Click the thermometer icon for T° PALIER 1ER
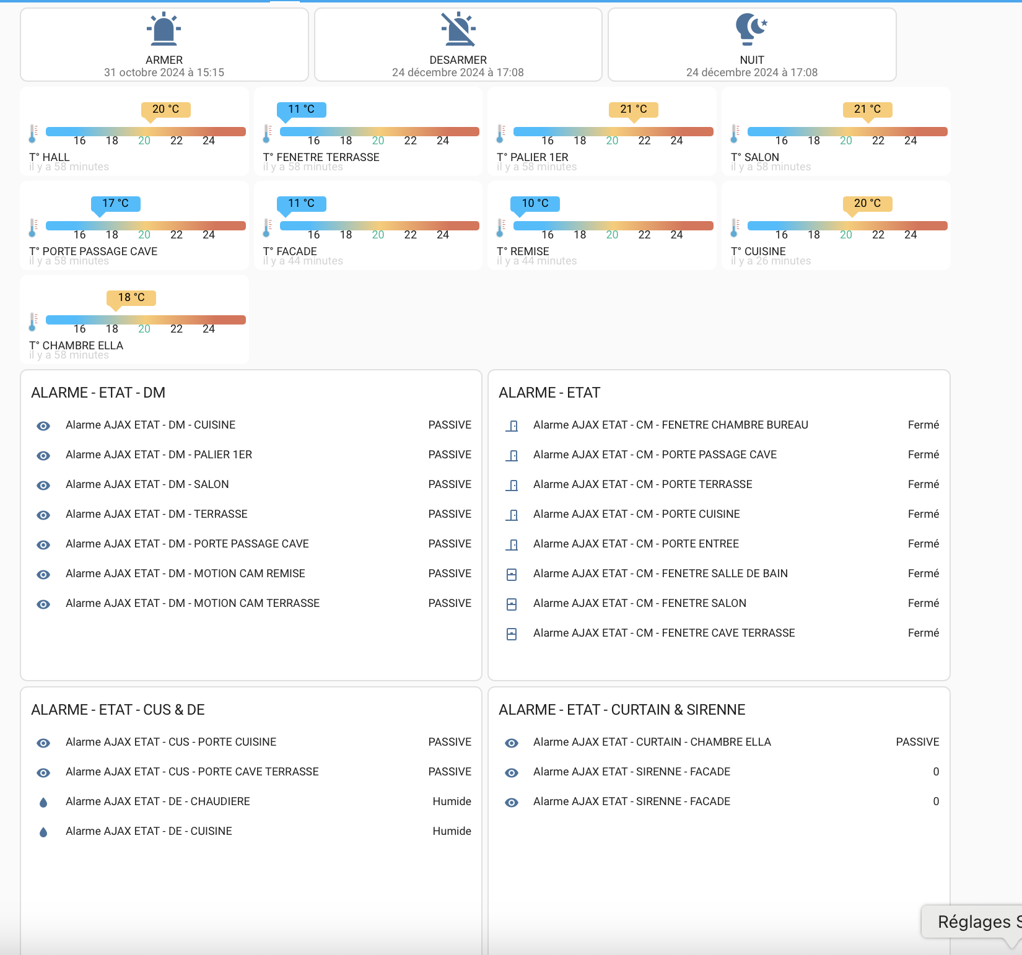Image resolution: width=1022 pixels, height=955 pixels. (x=500, y=133)
